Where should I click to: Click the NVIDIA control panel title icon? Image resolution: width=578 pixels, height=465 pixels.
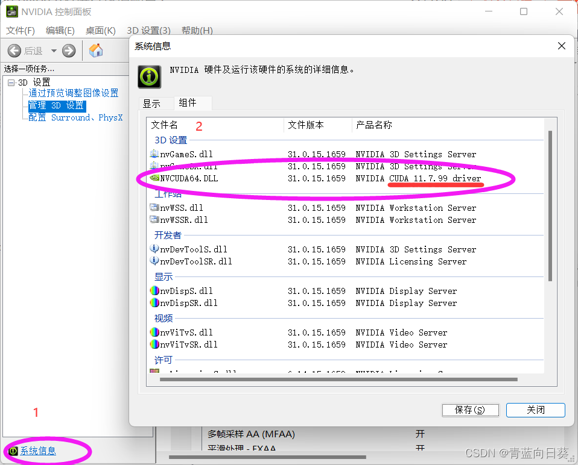click(12, 11)
